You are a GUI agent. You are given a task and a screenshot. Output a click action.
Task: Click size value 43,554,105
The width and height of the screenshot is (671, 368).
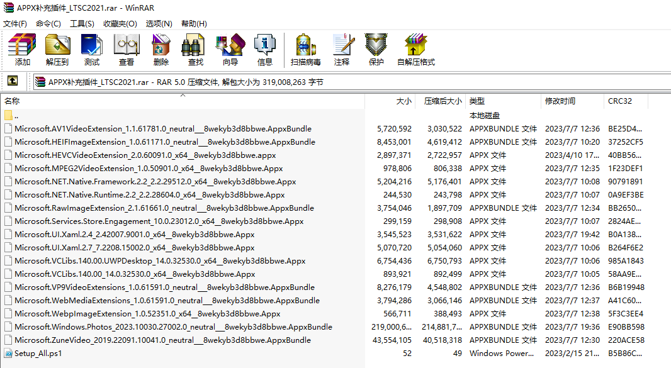pyautogui.click(x=392, y=340)
